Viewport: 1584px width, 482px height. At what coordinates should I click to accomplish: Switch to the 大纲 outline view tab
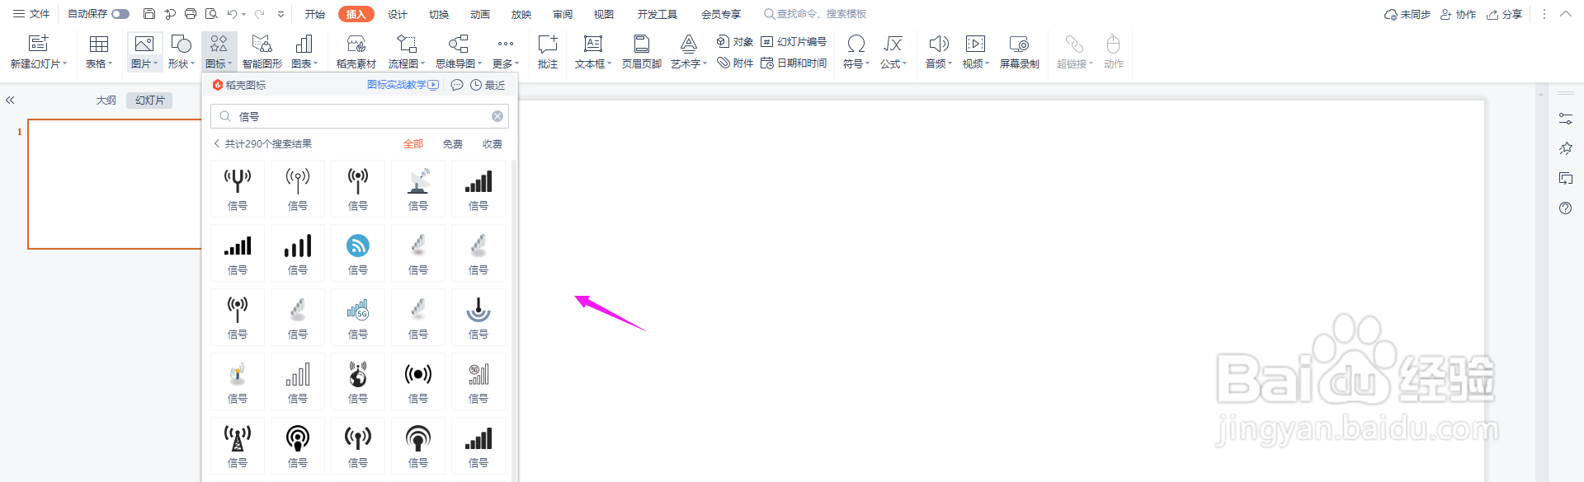[106, 100]
